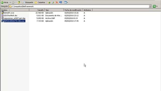Click the Documento de Wor... type cell
The image size is (161, 91).
point(54,16)
